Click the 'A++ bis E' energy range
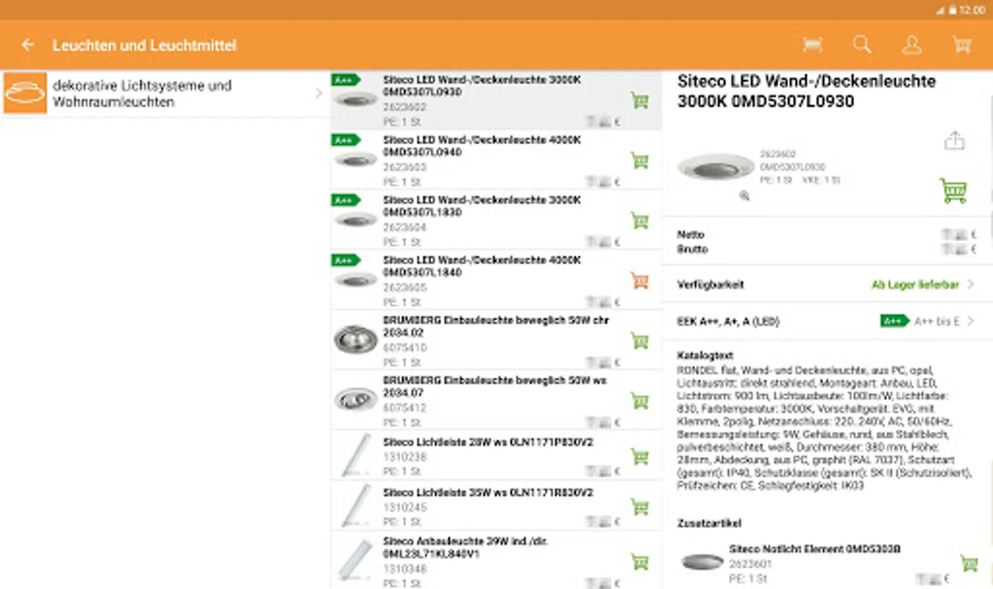The height and width of the screenshot is (589, 993). [x=937, y=321]
